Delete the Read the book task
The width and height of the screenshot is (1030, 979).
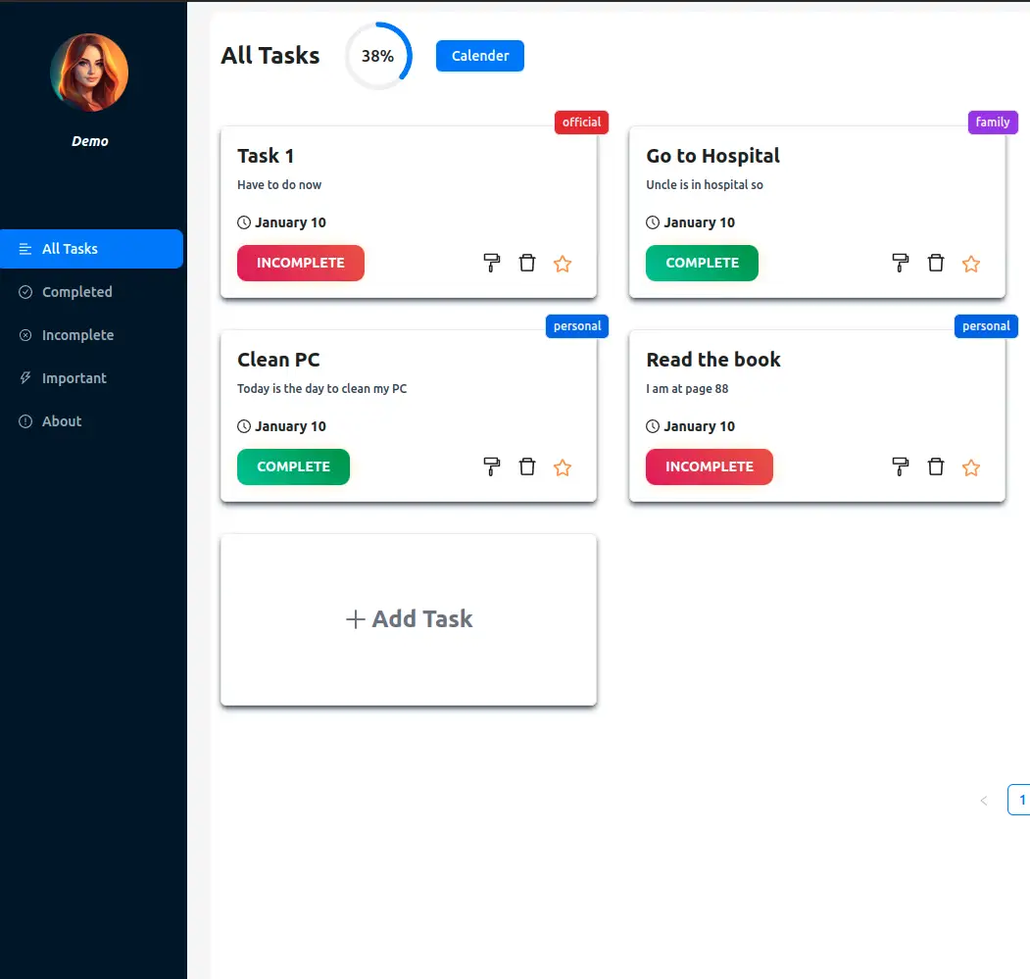935,466
